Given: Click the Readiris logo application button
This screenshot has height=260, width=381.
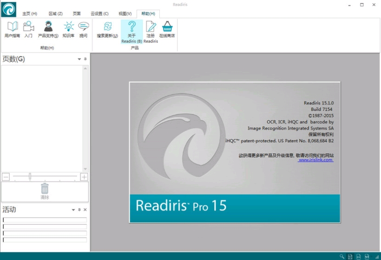Looking at the screenshot, I should [x=9, y=9].
